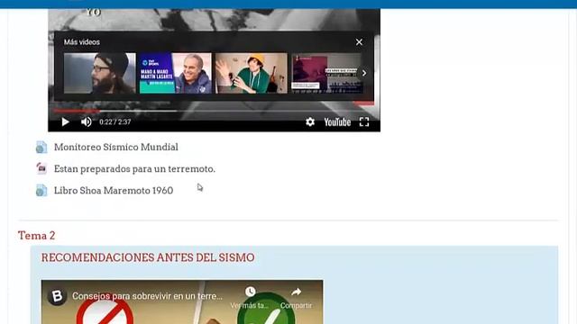This screenshot has height=324, width=577.
Task: Close the Más videos overlay
Action: tap(359, 42)
